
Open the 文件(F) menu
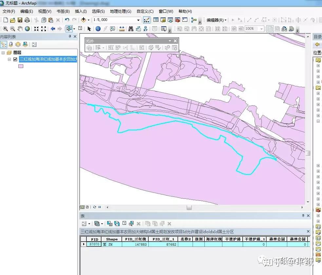coord(9,11)
